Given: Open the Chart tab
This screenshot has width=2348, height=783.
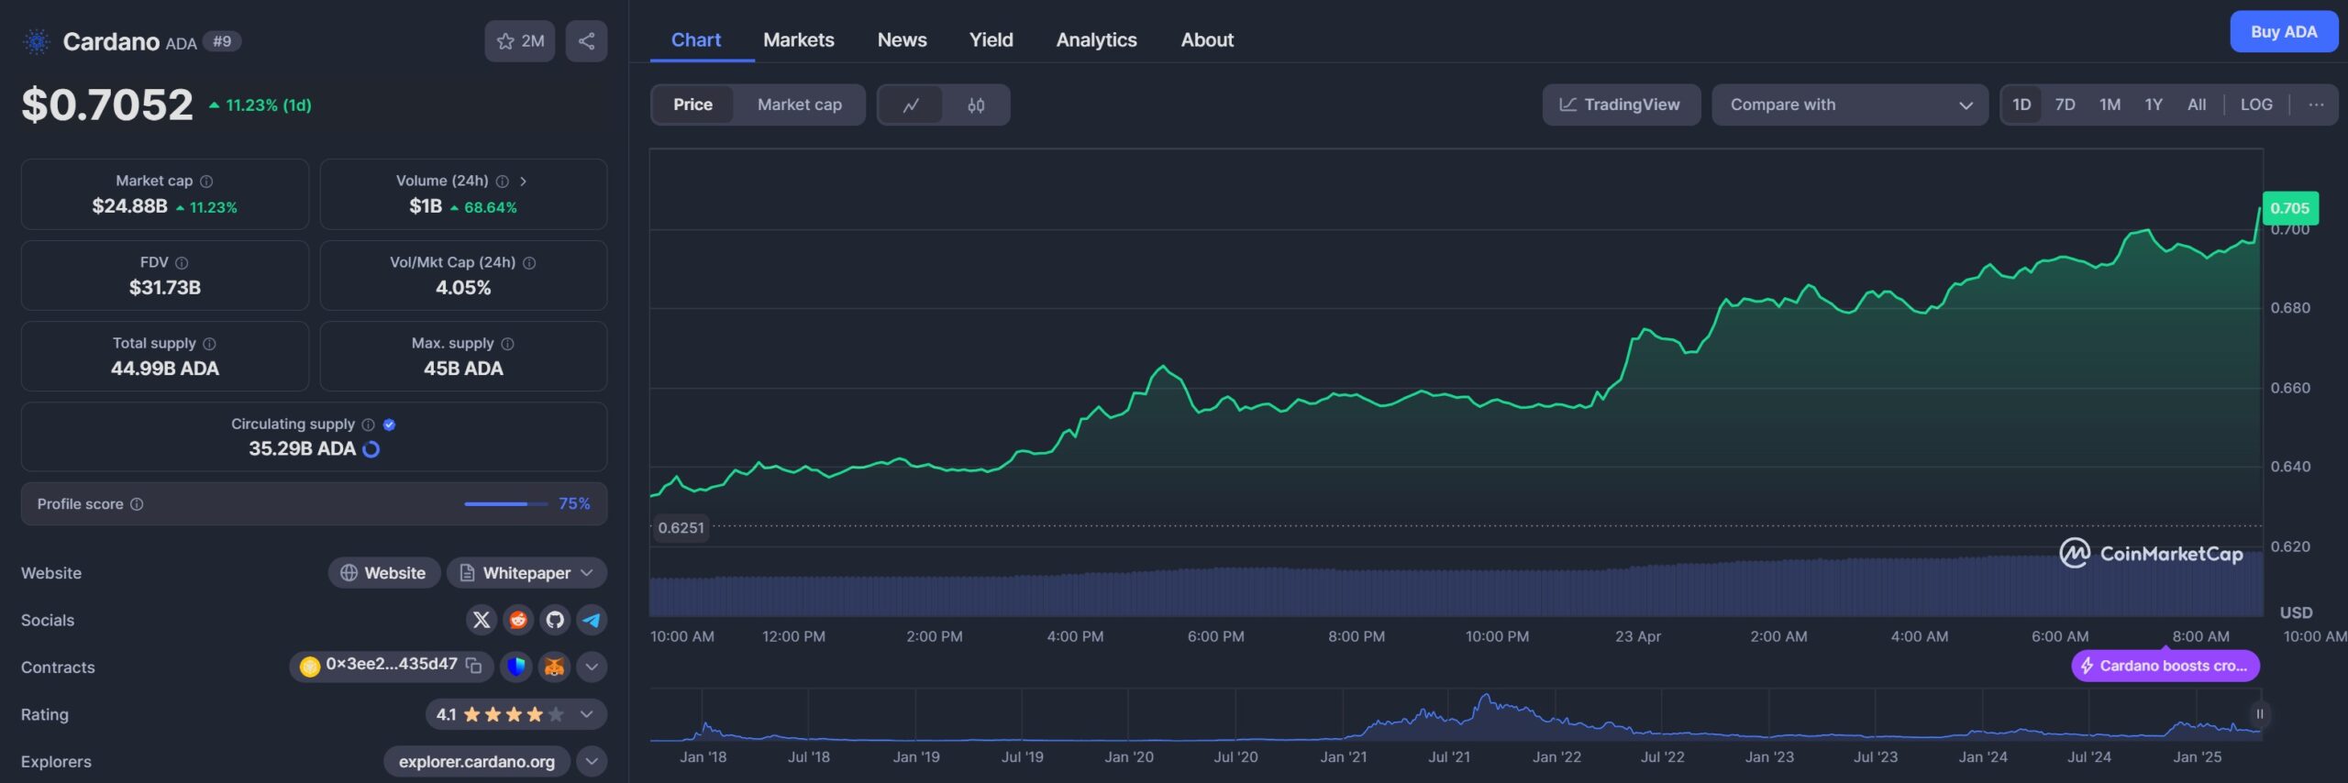Looking at the screenshot, I should (x=696, y=40).
